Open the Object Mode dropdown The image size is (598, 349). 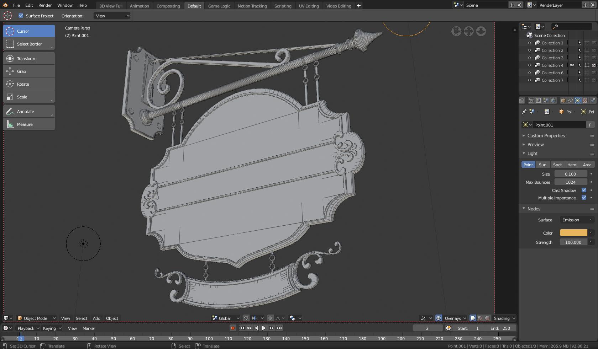[37, 318]
